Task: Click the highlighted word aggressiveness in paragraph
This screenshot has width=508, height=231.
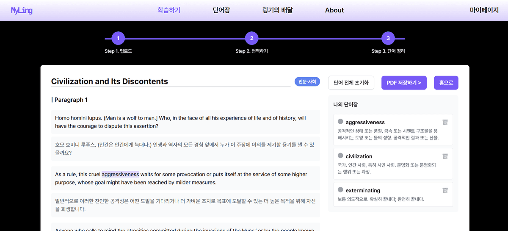Action: click(x=120, y=174)
